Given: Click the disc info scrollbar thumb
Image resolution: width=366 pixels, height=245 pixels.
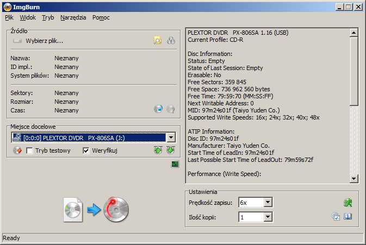Looking at the screenshot, I should coord(354,71).
